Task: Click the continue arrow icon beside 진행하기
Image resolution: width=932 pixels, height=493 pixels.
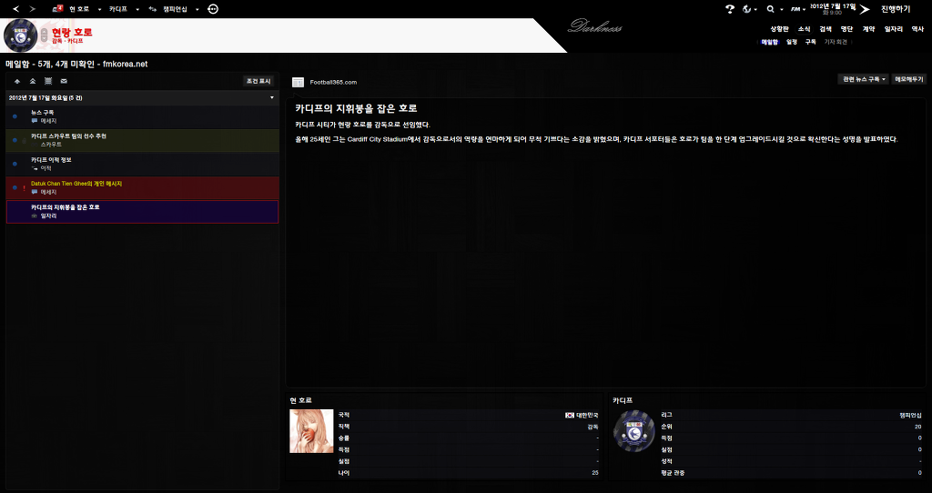Action: click(x=865, y=9)
